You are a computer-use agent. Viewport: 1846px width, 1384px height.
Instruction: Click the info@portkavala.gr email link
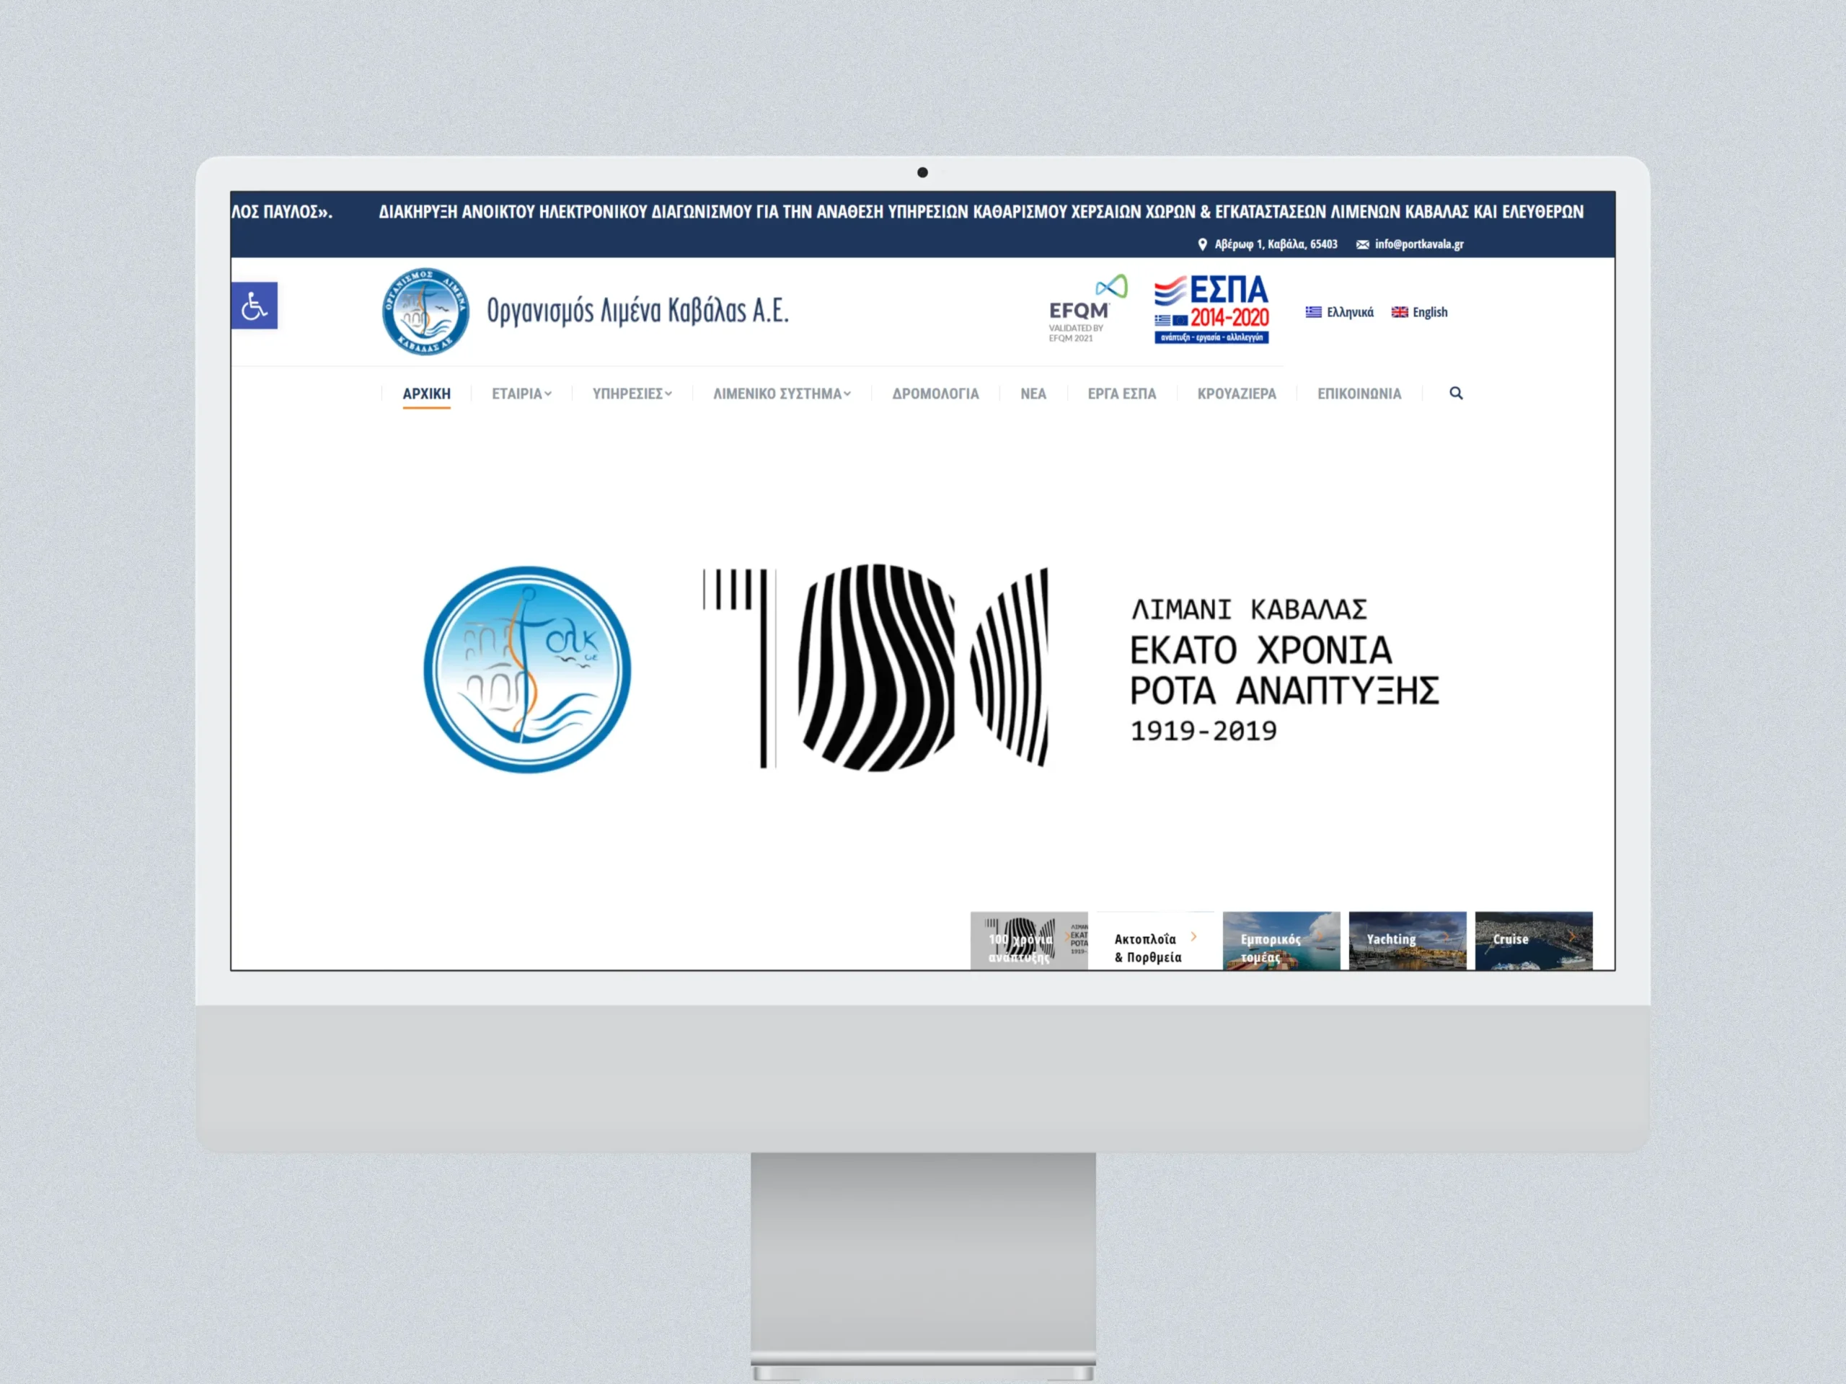coord(1418,244)
